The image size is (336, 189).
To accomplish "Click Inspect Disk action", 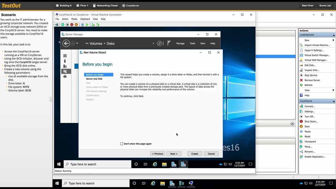I will point(312,70).
